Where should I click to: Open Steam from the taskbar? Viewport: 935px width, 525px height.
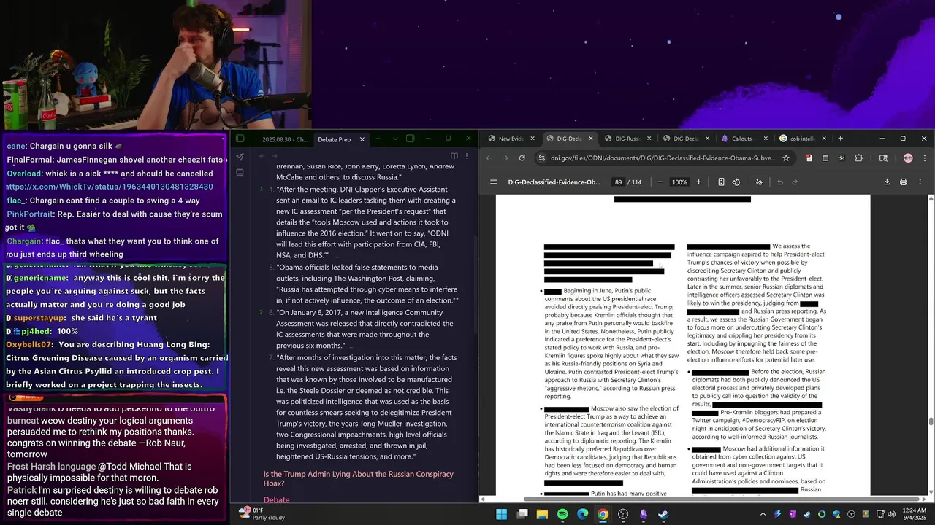(x=663, y=514)
